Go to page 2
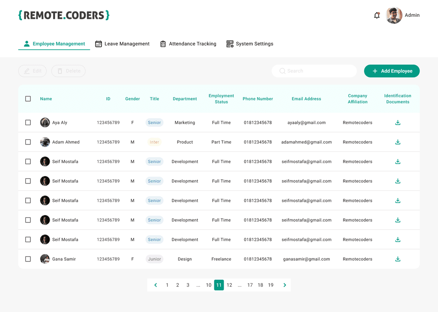Image resolution: width=438 pixels, height=312 pixels. (178, 285)
